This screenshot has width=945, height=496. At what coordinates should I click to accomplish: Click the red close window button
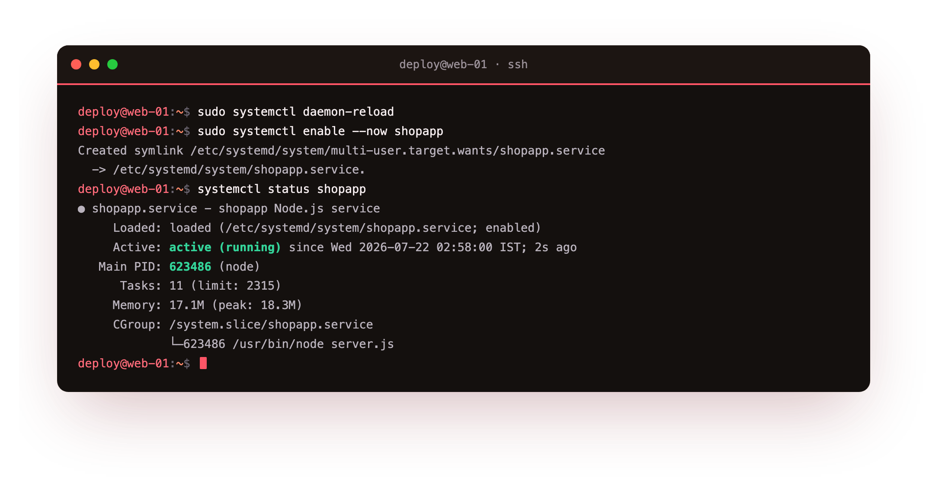(76, 64)
